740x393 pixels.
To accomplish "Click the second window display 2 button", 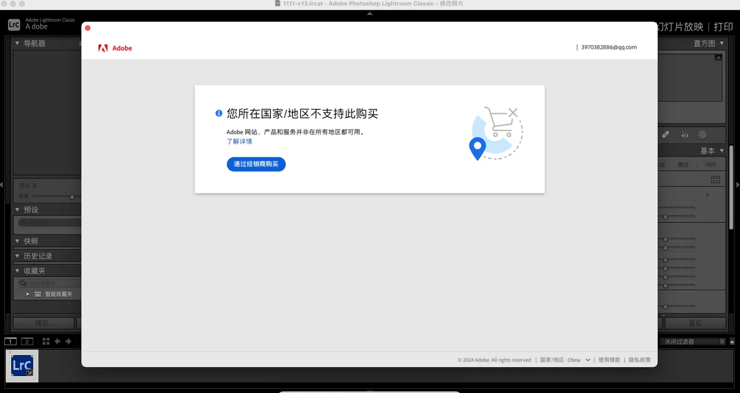I will point(27,342).
